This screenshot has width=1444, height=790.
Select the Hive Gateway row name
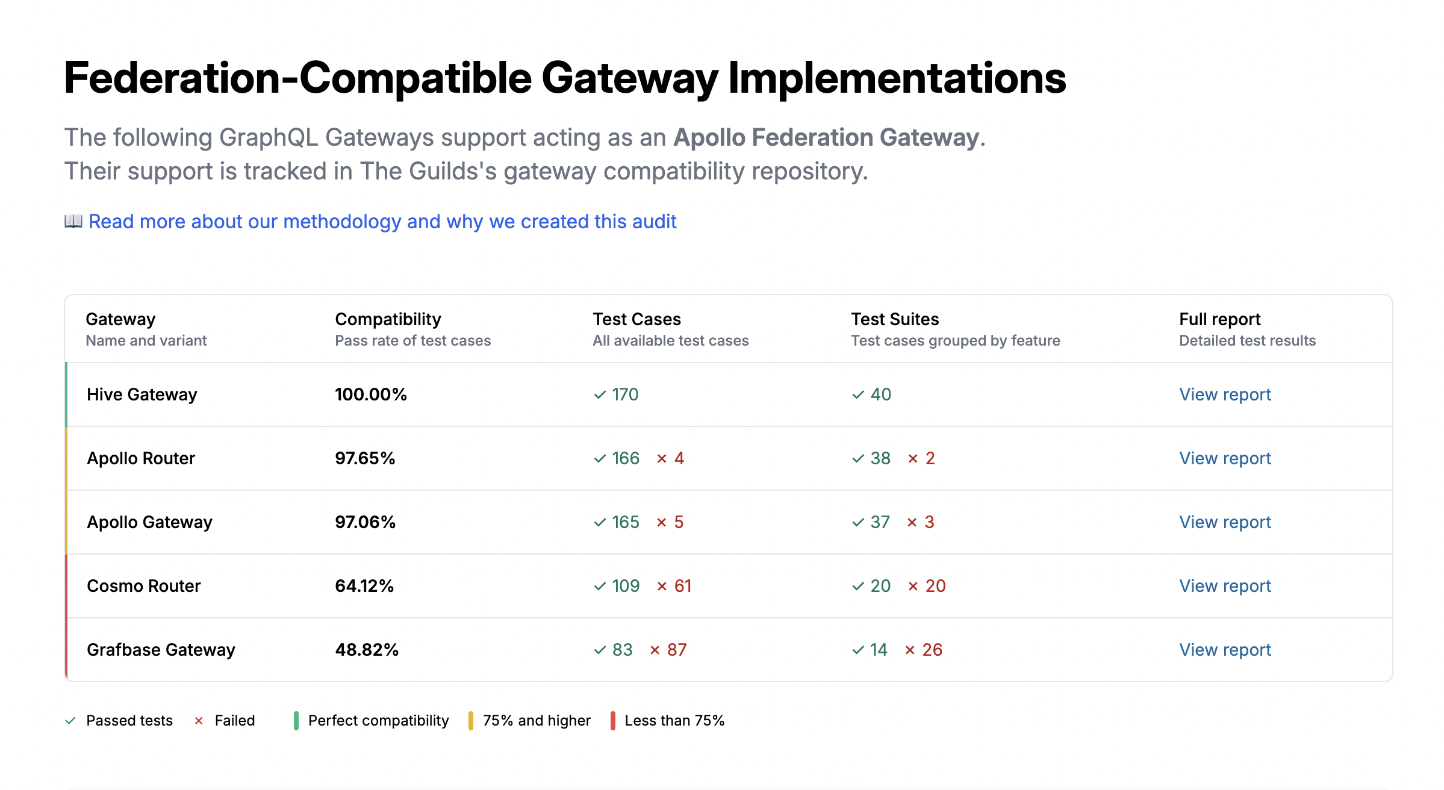pos(142,395)
